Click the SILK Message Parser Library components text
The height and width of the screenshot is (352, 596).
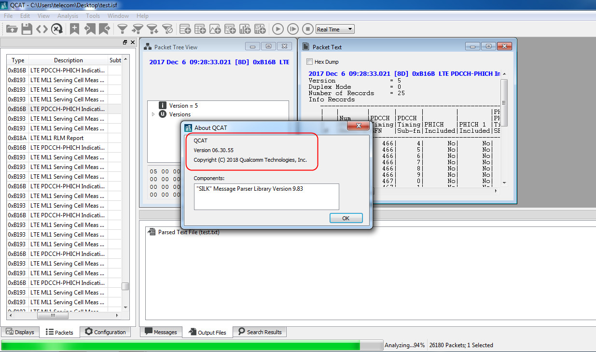click(250, 189)
